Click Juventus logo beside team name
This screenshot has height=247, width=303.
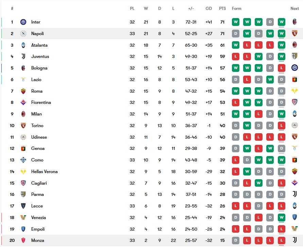click(x=23, y=57)
